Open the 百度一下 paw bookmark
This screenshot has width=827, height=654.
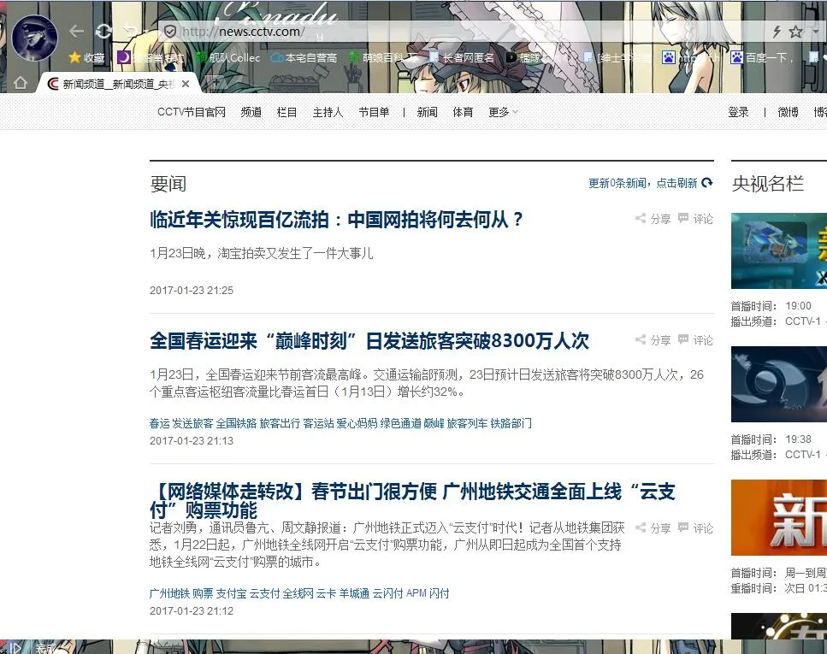tap(762, 57)
